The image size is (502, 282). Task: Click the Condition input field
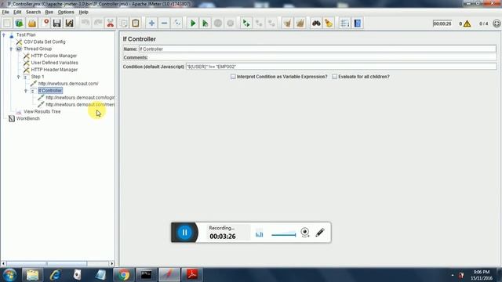click(341, 67)
